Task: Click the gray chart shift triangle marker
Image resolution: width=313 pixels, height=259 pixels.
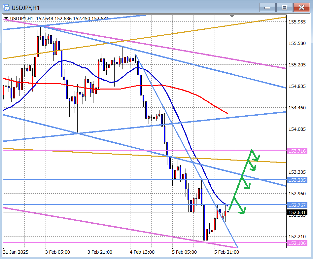Action: pyautogui.click(x=232, y=16)
